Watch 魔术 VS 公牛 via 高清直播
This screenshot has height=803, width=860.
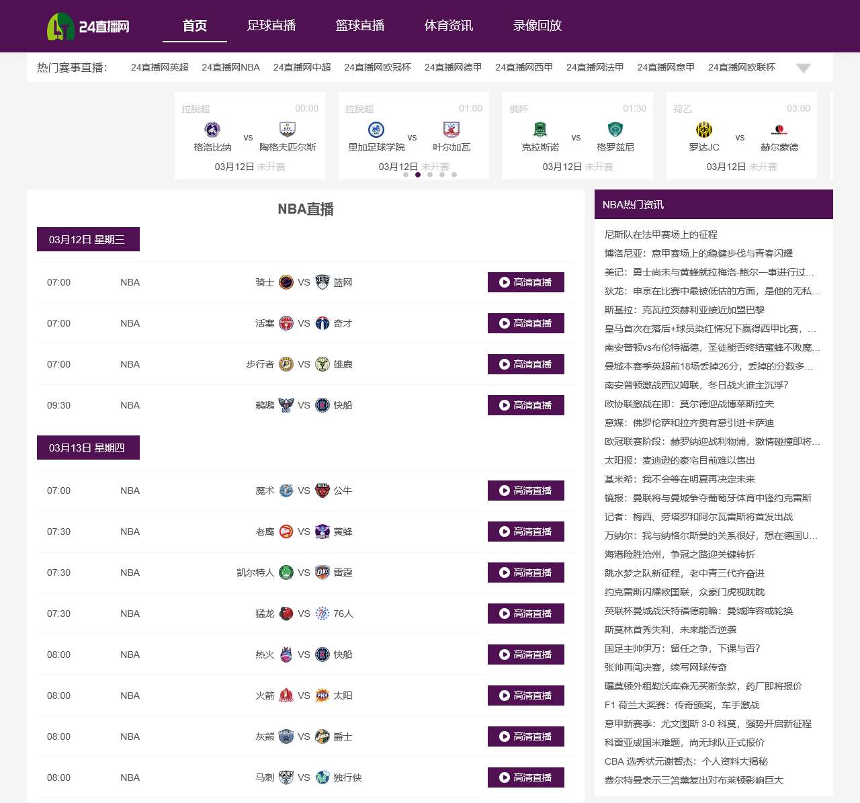point(526,491)
